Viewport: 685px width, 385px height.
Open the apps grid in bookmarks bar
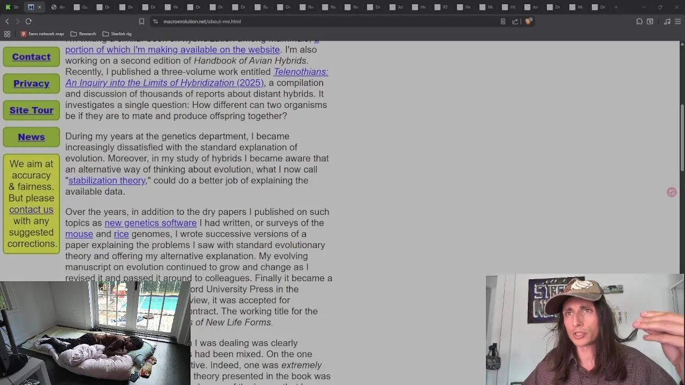(7, 34)
